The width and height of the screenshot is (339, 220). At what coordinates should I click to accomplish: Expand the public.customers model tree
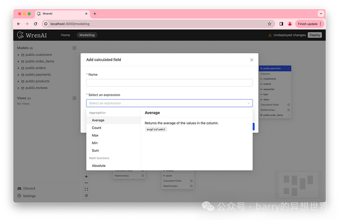click(18, 55)
